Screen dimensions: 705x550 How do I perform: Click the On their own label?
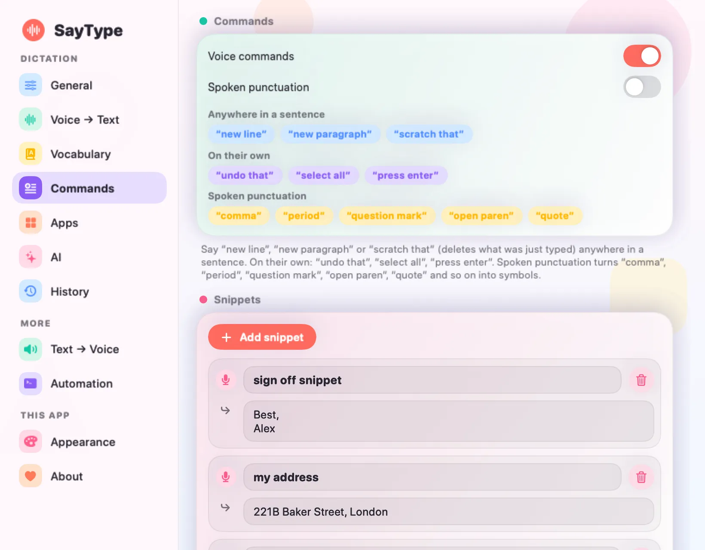click(239, 156)
